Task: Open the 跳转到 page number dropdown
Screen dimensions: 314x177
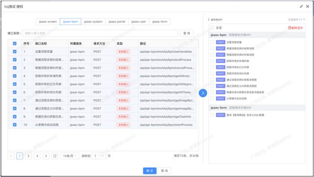Action: pyautogui.click(x=99, y=156)
